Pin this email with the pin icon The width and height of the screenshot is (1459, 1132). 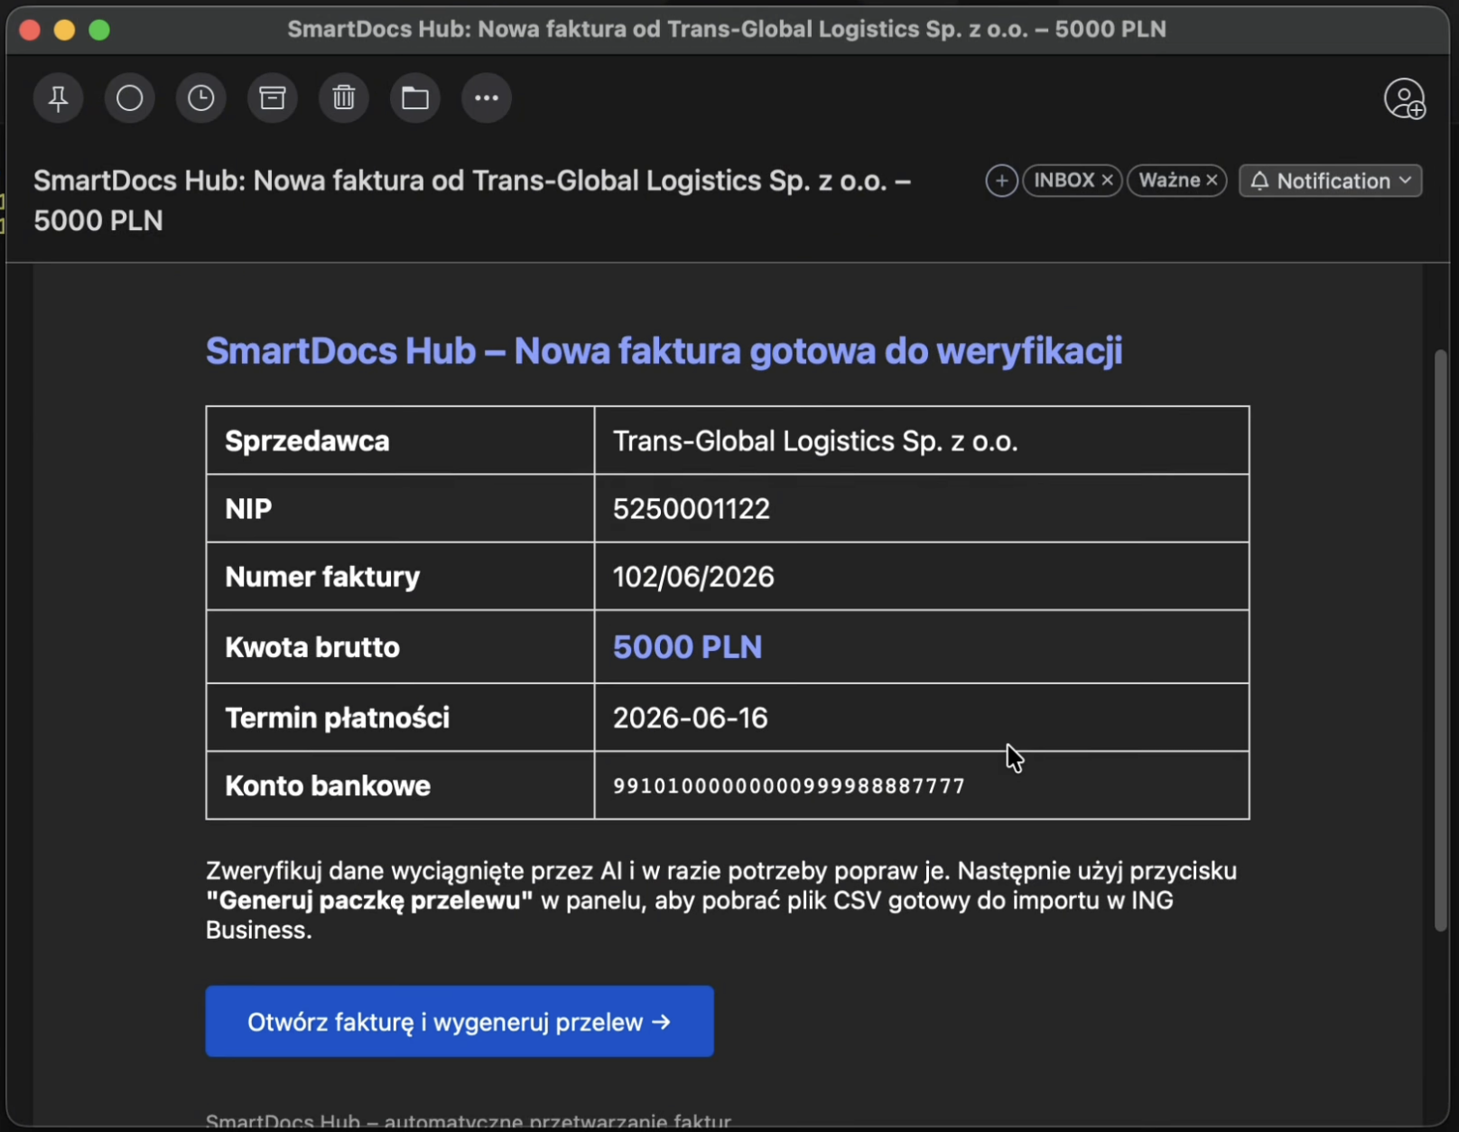point(59,97)
